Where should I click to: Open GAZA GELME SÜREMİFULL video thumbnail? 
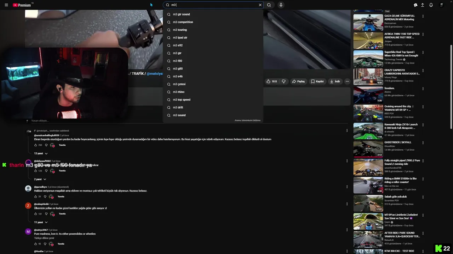[368, 22]
